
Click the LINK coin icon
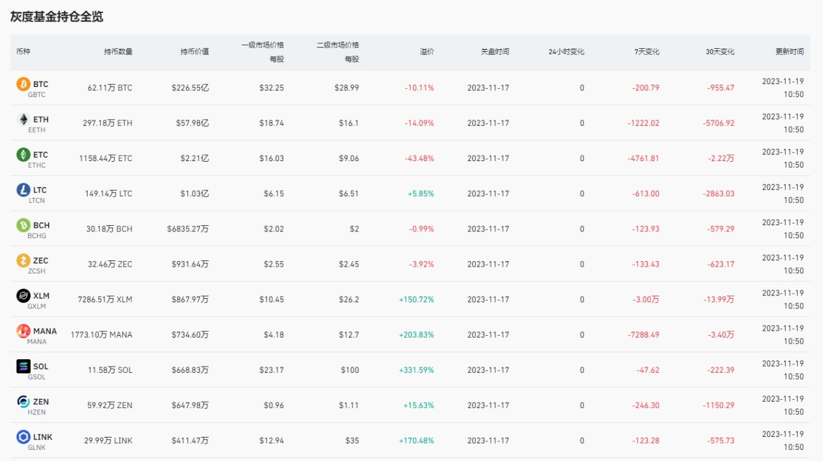tap(23, 437)
